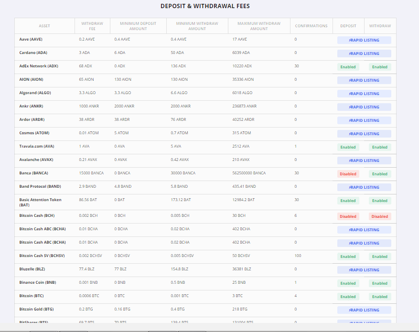Click the 0.16 BTG minimum deposit value

pos(122,309)
